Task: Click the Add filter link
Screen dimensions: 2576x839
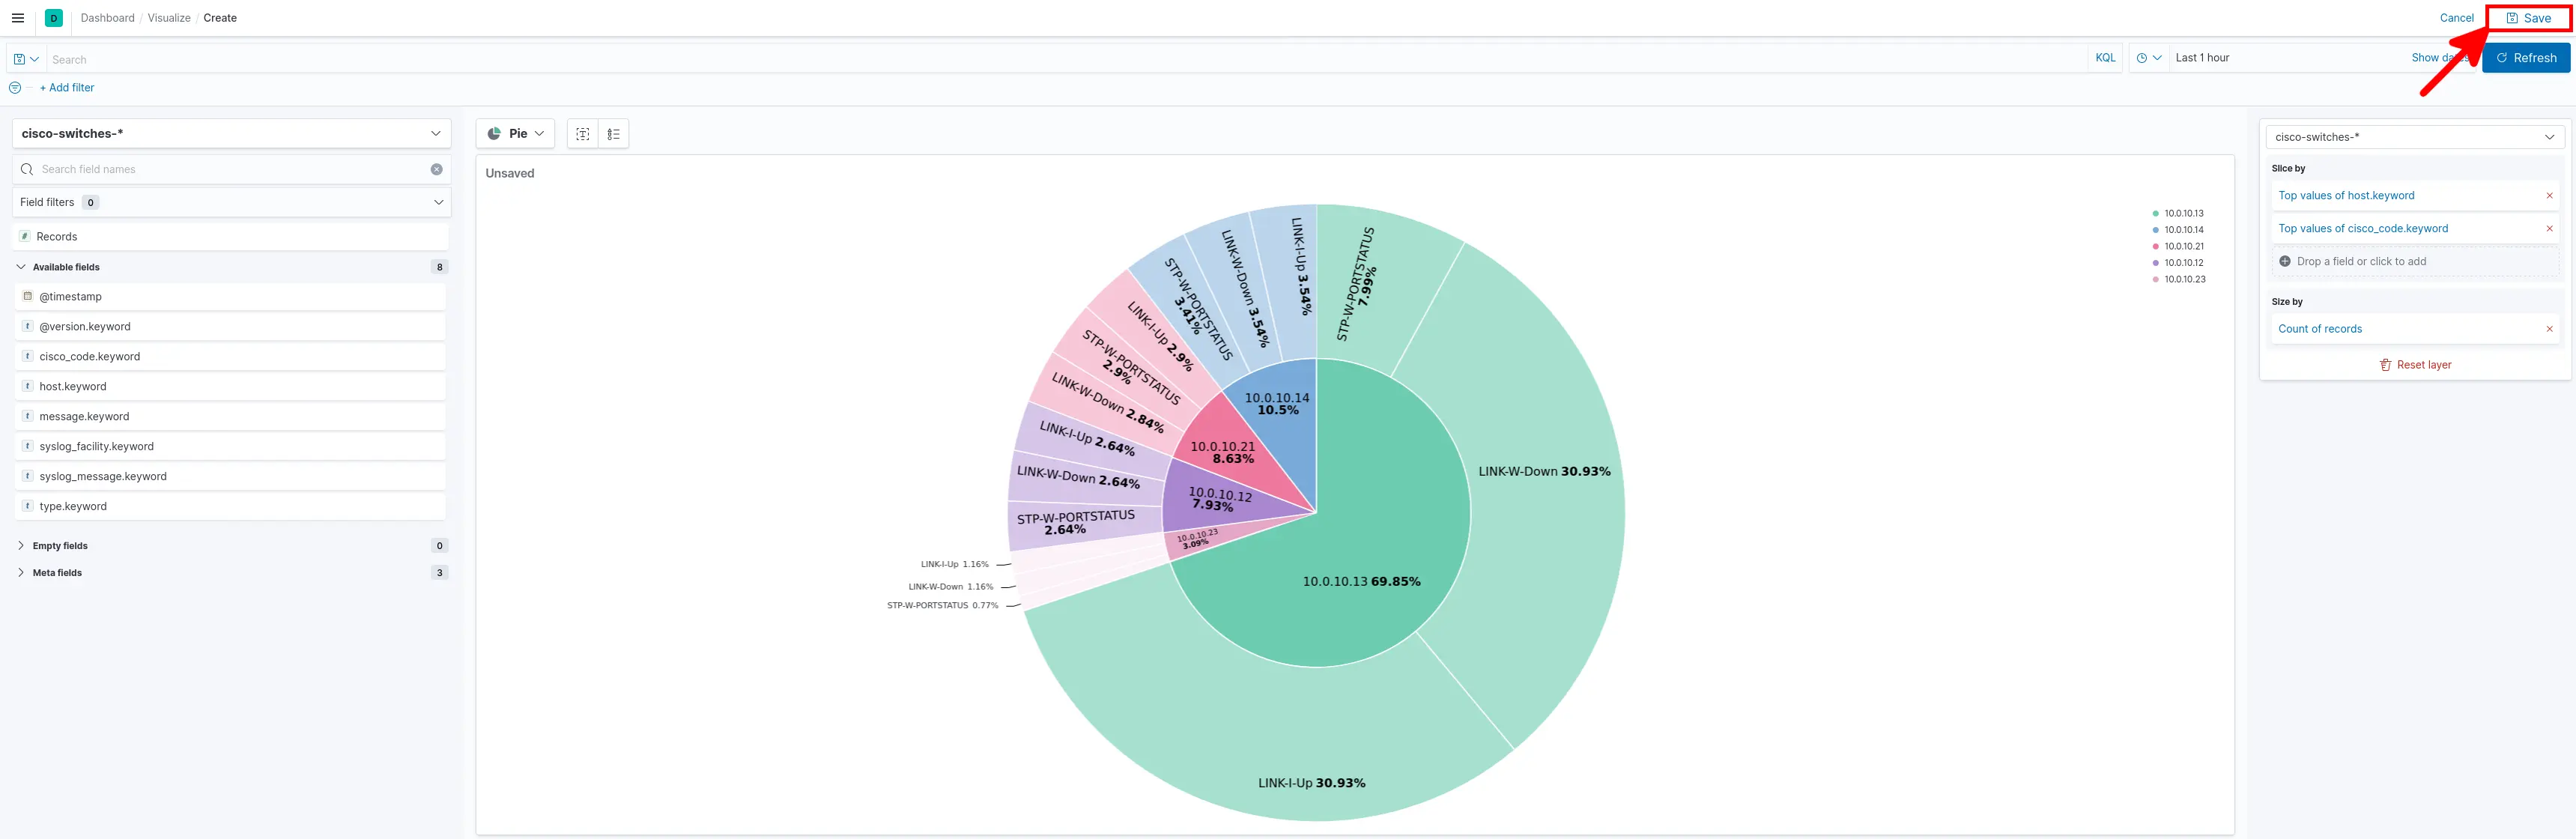Action: (67, 88)
